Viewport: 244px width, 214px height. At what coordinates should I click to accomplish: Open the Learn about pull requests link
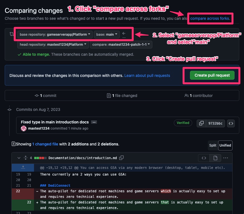point(147,76)
